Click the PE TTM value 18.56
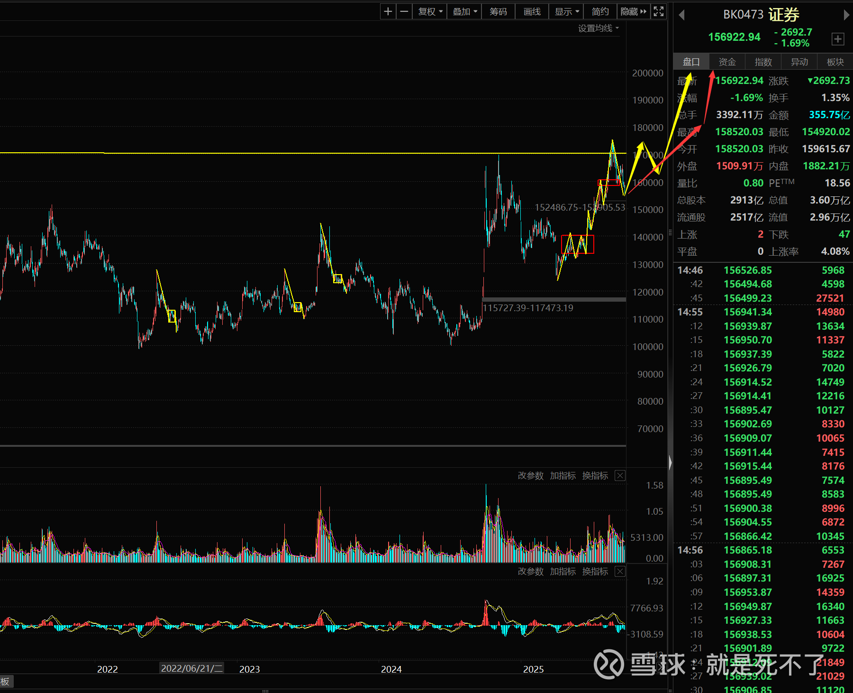The image size is (853, 693). (837, 183)
